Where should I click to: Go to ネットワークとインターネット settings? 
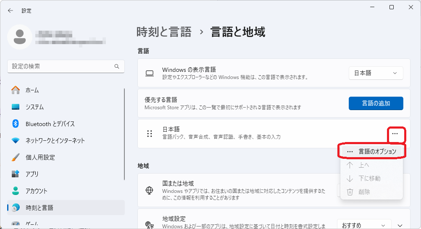(55, 140)
